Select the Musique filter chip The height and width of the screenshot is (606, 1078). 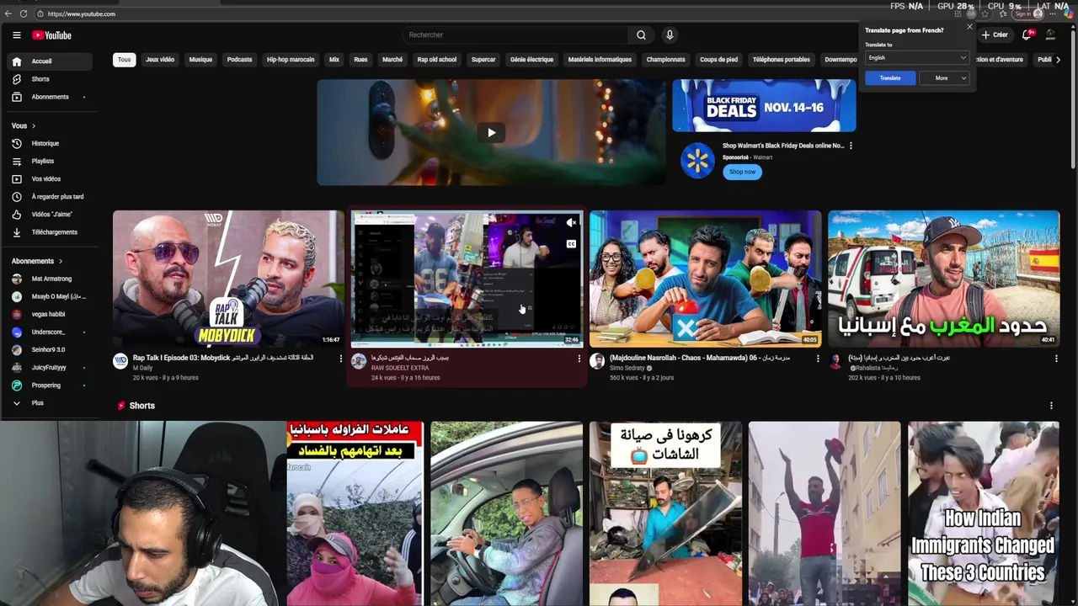(x=200, y=60)
